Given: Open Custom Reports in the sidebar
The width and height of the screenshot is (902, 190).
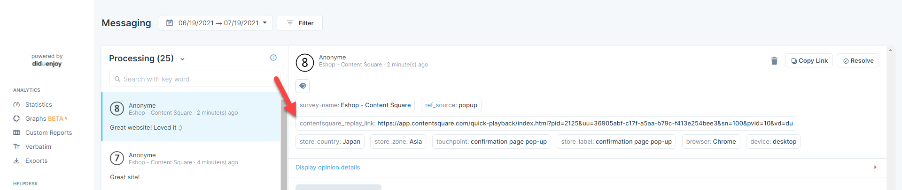Looking at the screenshot, I should (48, 132).
